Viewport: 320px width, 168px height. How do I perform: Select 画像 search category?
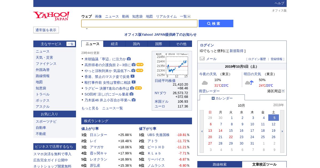tap(98, 17)
